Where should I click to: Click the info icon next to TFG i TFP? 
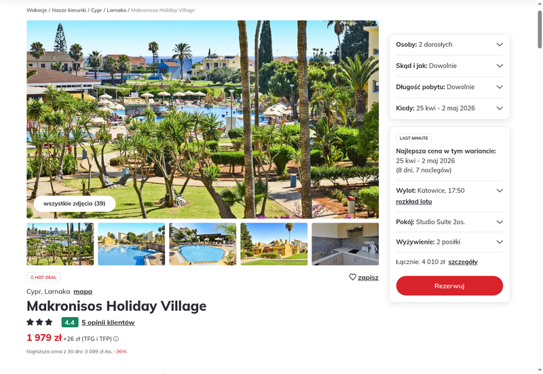116,339
